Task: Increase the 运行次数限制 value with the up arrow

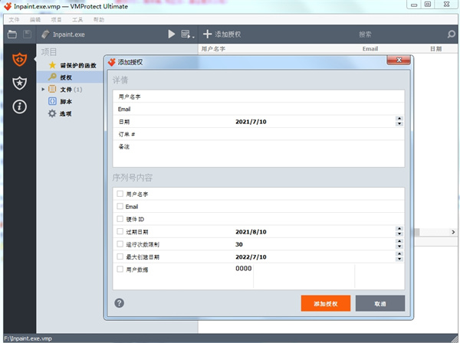Action: pyautogui.click(x=399, y=241)
